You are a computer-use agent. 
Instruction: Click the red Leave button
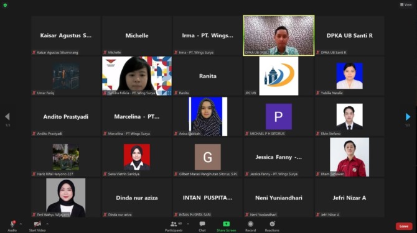point(404,226)
